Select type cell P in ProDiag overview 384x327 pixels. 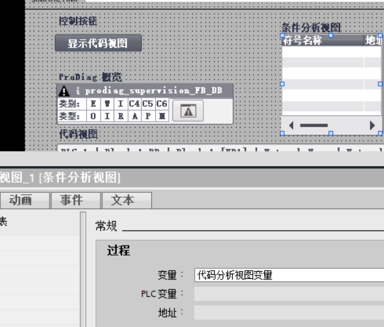coord(148,116)
